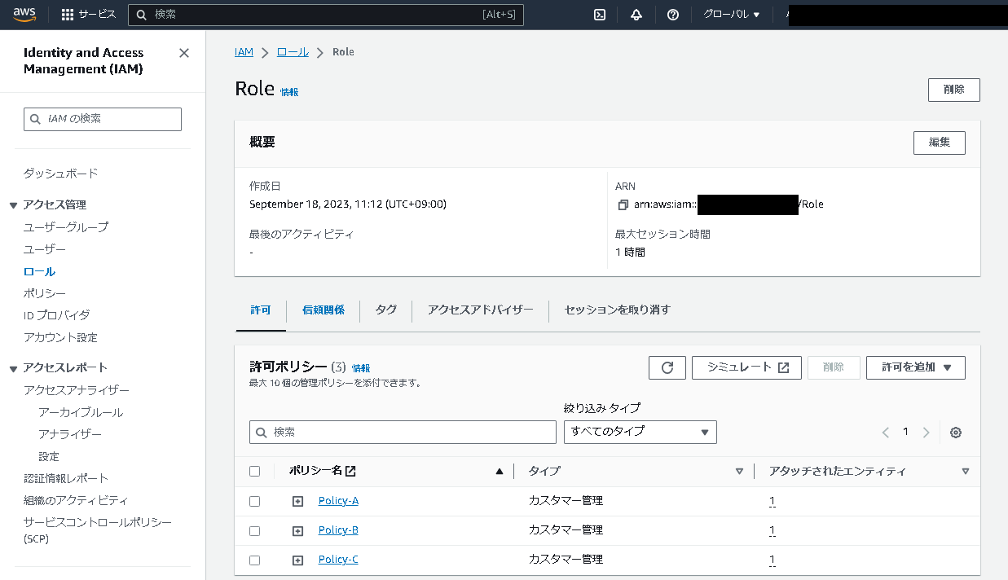
Task: Click the ロール breadcrumb link
Action: pos(293,52)
